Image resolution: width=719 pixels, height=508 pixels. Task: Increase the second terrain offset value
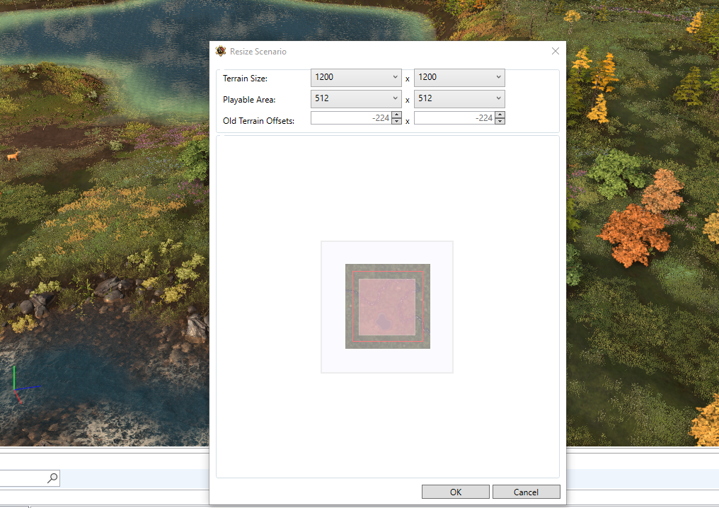tap(500, 115)
